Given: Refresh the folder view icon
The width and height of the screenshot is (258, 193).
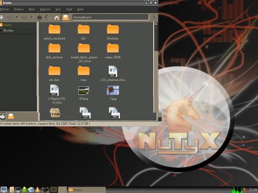Looking at the screenshot, I should pos(47,17).
